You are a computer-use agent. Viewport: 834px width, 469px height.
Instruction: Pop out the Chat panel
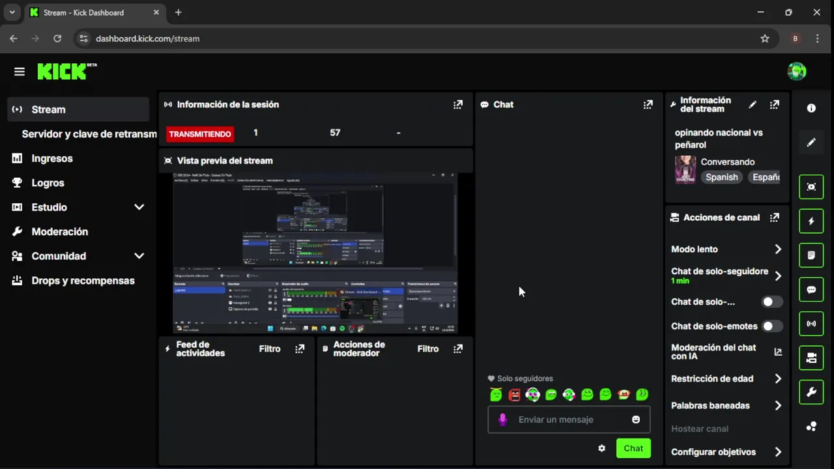pyautogui.click(x=648, y=104)
